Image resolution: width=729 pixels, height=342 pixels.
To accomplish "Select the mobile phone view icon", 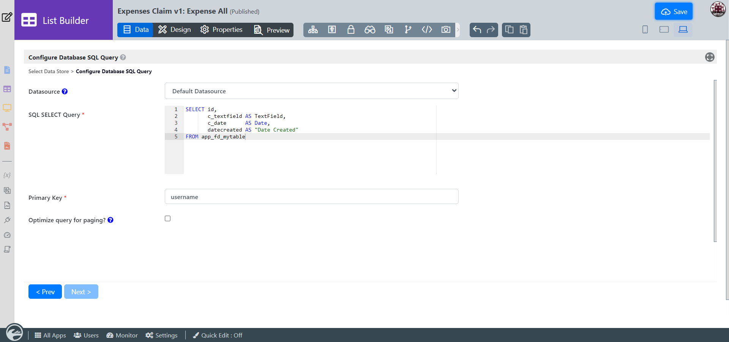I will (x=645, y=30).
